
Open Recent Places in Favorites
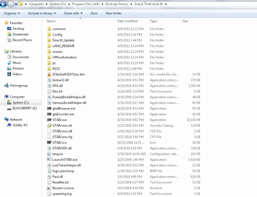pyautogui.click(x=22, y=40)
